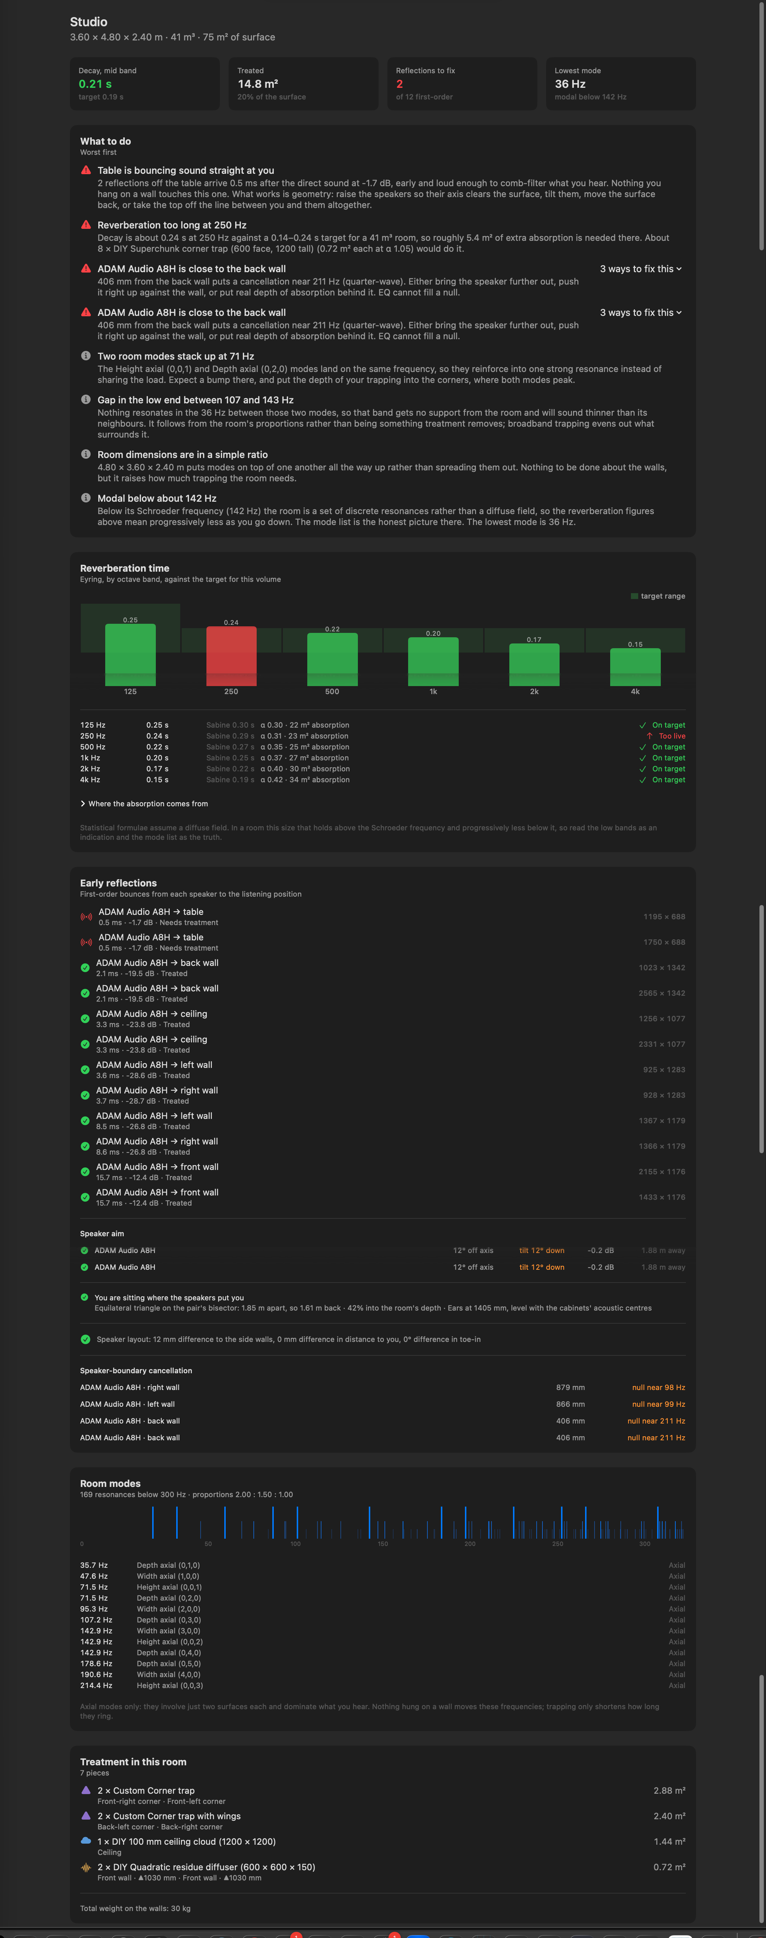766x1938 pixels.
Task: Select the '214.4 Hz Height axial (0,0,3)' mode row
Action: (x=383, y=1685)
